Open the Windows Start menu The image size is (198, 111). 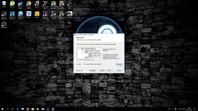click(x=2, y=109)
